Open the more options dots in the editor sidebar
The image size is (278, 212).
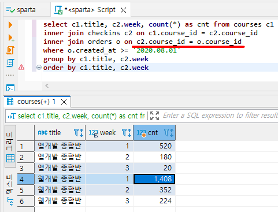pyautogui.click(x=10, y=75)
